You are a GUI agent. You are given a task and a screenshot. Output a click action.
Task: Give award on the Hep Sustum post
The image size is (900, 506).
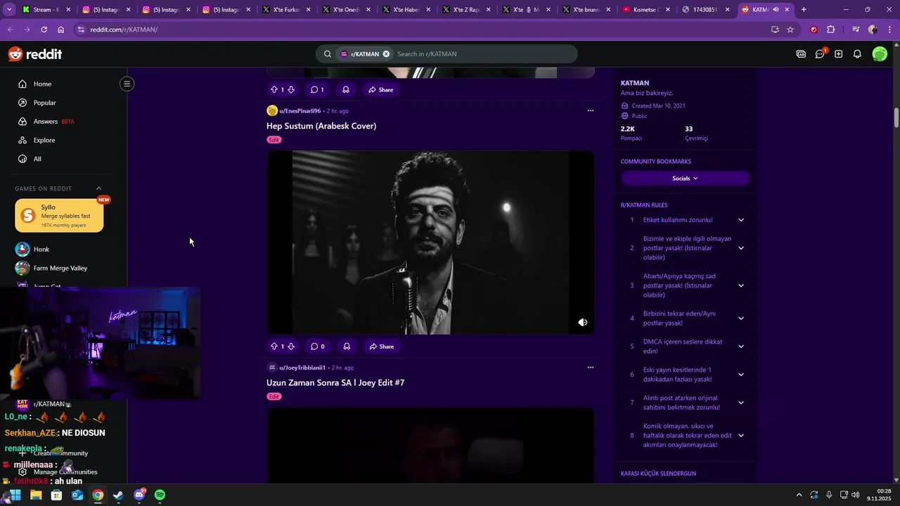[x=347, y=346]
